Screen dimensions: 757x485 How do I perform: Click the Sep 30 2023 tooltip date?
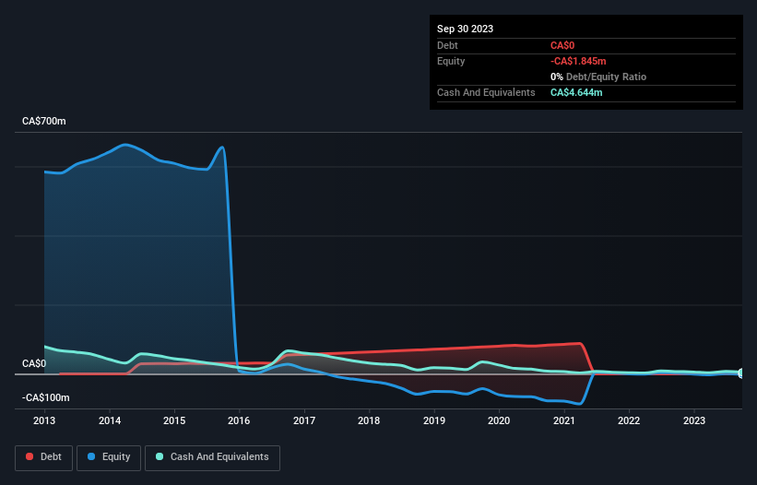click(x=465, y=29)
